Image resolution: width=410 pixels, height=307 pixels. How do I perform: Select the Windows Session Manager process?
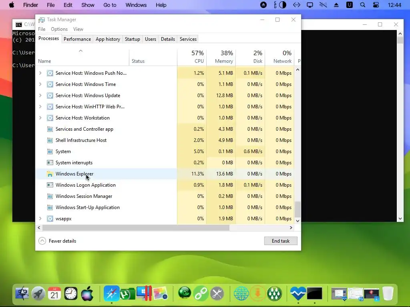tap(165, 196)
